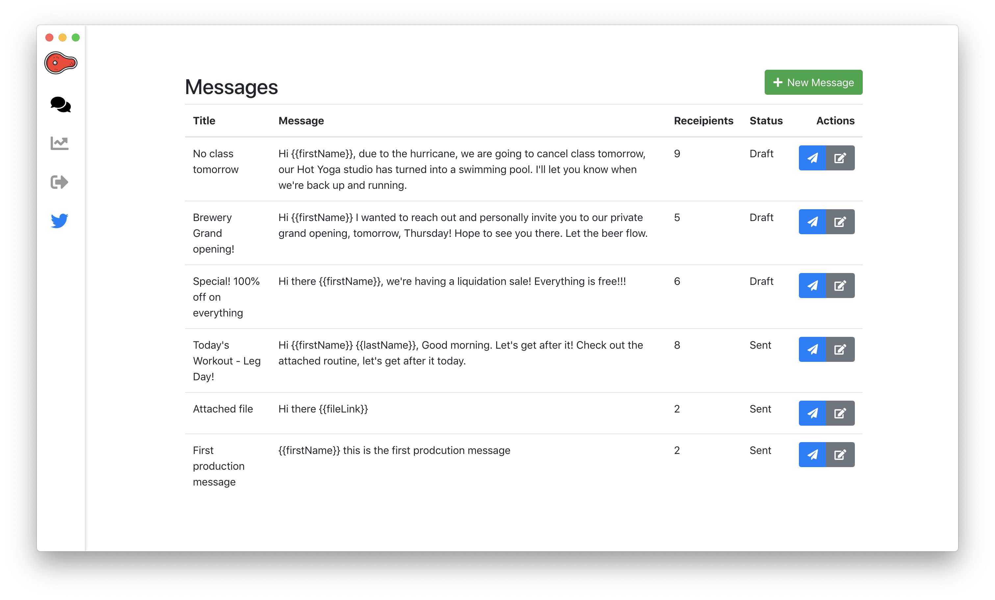Edit the 'Attached file' message

[x=840, y=413]
